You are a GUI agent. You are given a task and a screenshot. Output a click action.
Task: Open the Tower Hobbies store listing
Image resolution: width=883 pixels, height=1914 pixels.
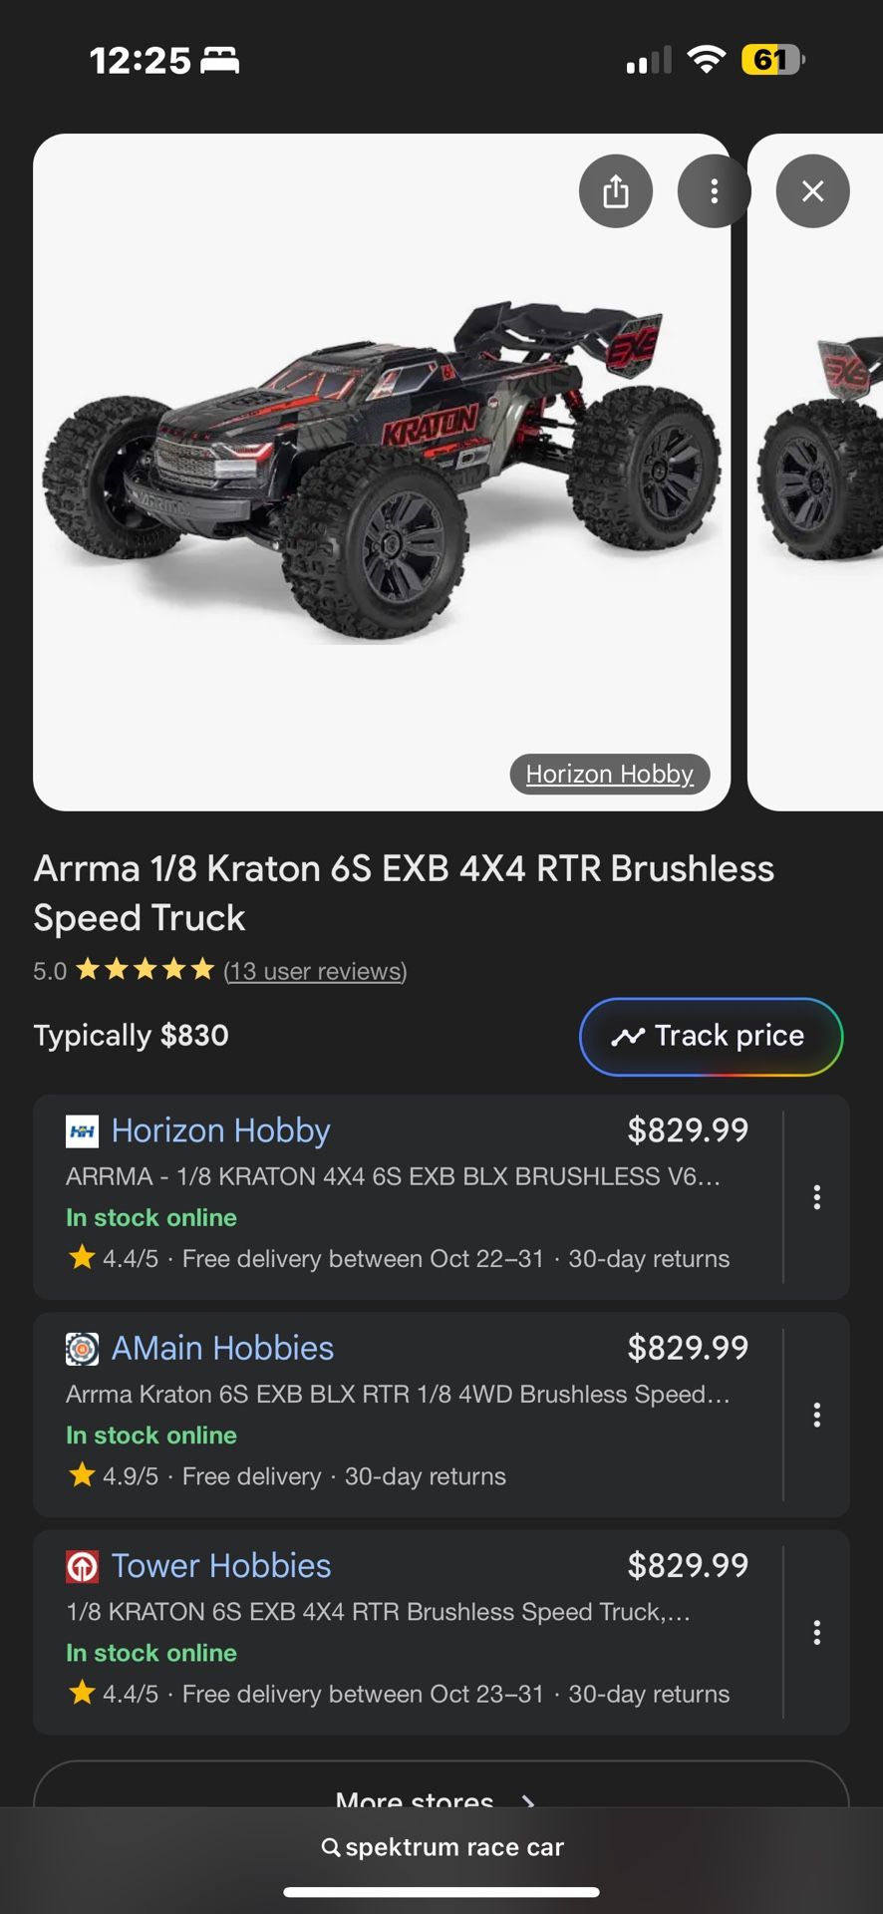tap(221, 1566)
